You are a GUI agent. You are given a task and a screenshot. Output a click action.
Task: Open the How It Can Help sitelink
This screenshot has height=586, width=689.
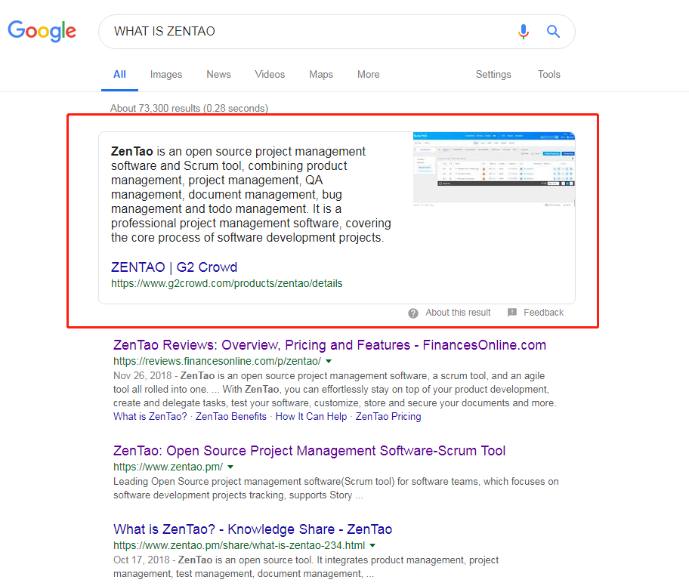pos(311,416)
